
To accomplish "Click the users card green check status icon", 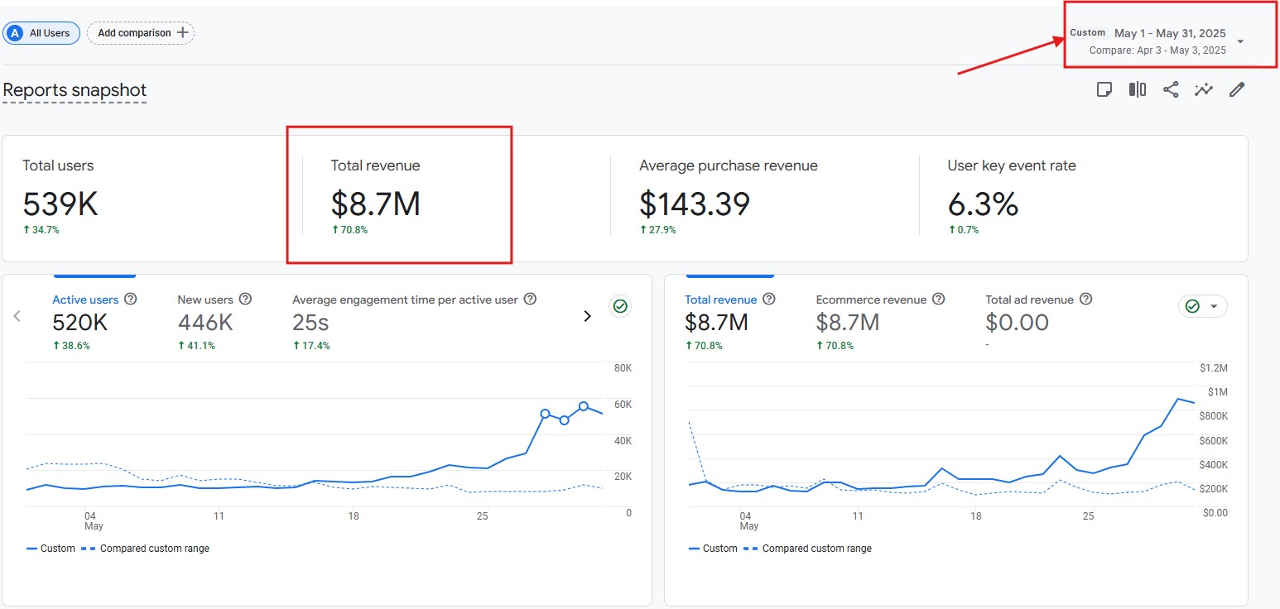I will tap(620, 306).
